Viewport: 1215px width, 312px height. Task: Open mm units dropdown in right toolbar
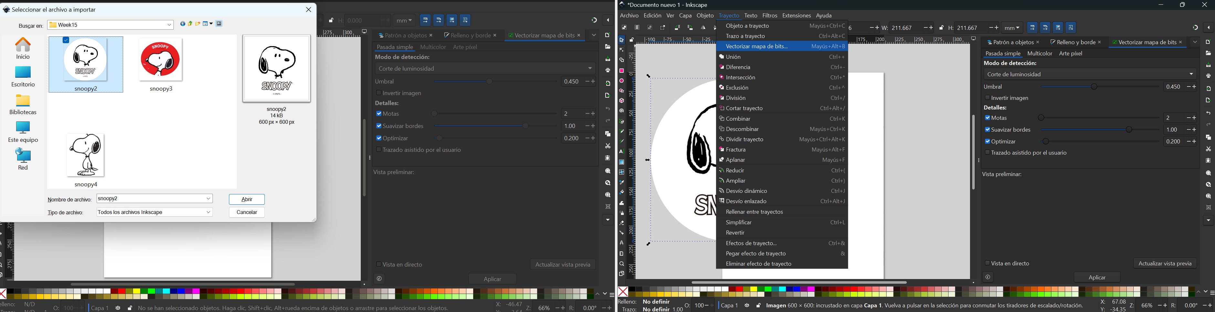pyautogui.click(x=1012, y=28)
